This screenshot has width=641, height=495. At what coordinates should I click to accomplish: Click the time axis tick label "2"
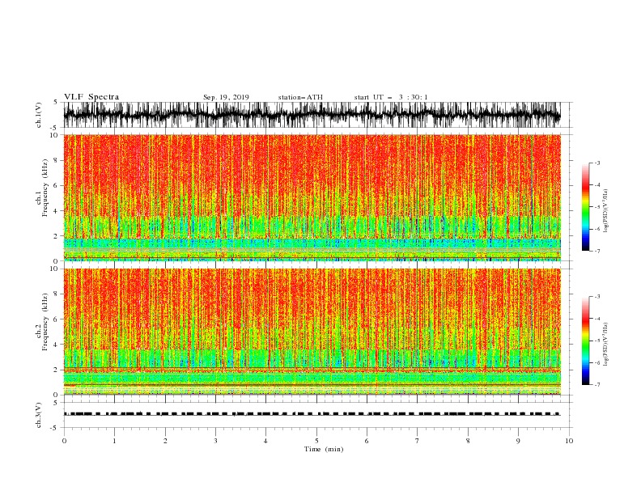pos(165,441)
